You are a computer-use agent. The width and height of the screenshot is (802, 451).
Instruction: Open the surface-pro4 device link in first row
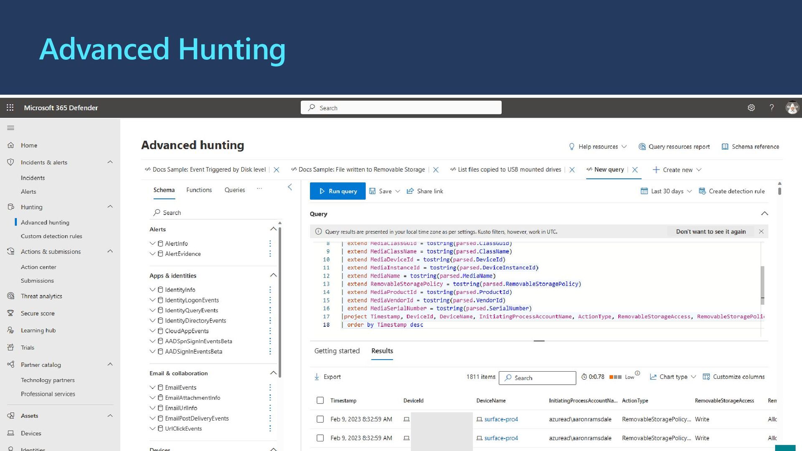pyautogui.click(x=501, y=419)
